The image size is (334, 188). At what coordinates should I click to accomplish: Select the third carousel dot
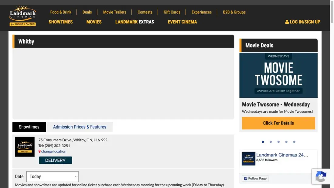tap(278, 142)
